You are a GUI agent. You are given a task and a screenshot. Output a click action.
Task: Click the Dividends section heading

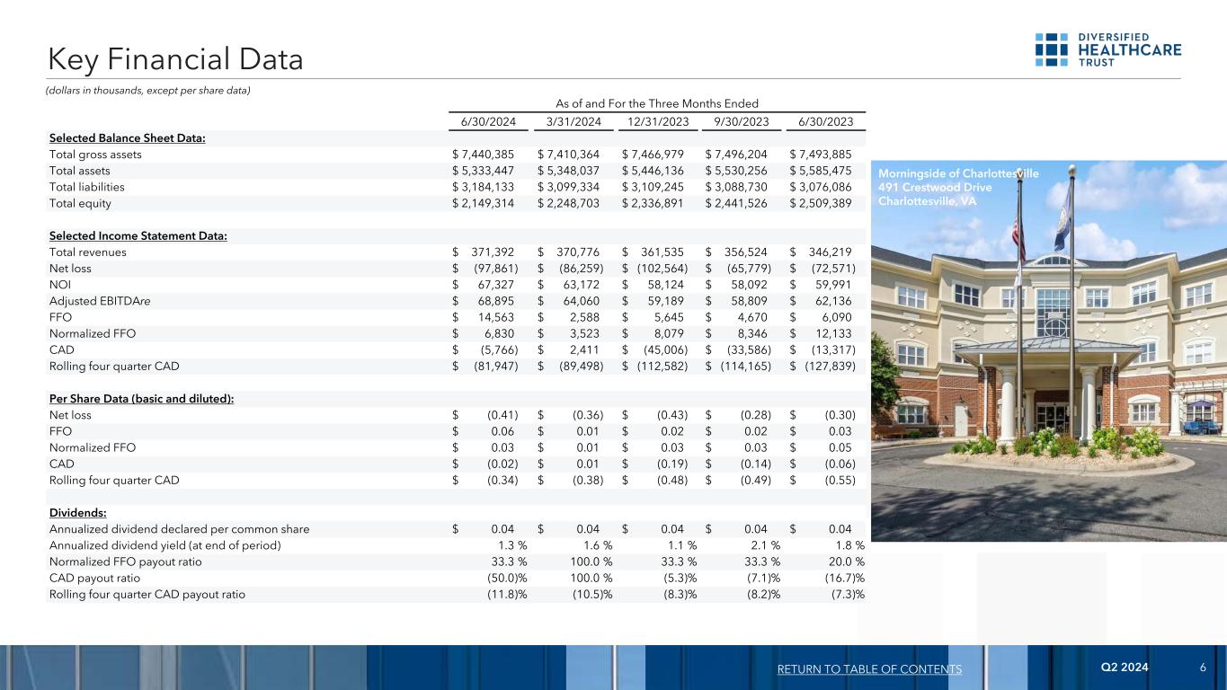pos(77,513)
